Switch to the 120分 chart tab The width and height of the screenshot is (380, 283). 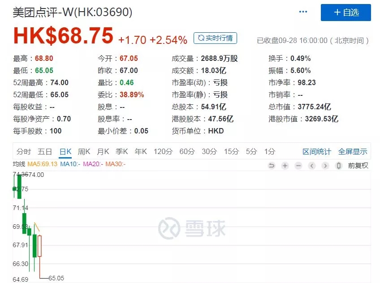pyautogui.click(x=163, y=151)
